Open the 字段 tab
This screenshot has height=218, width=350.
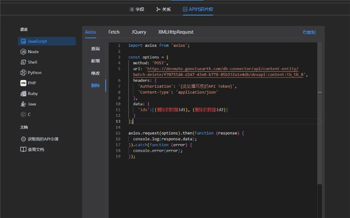coord(137,9)
